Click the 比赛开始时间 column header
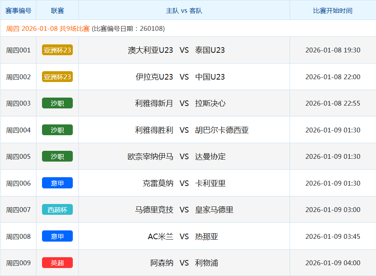This screenshot has width=376, height=276. (332, 10)
